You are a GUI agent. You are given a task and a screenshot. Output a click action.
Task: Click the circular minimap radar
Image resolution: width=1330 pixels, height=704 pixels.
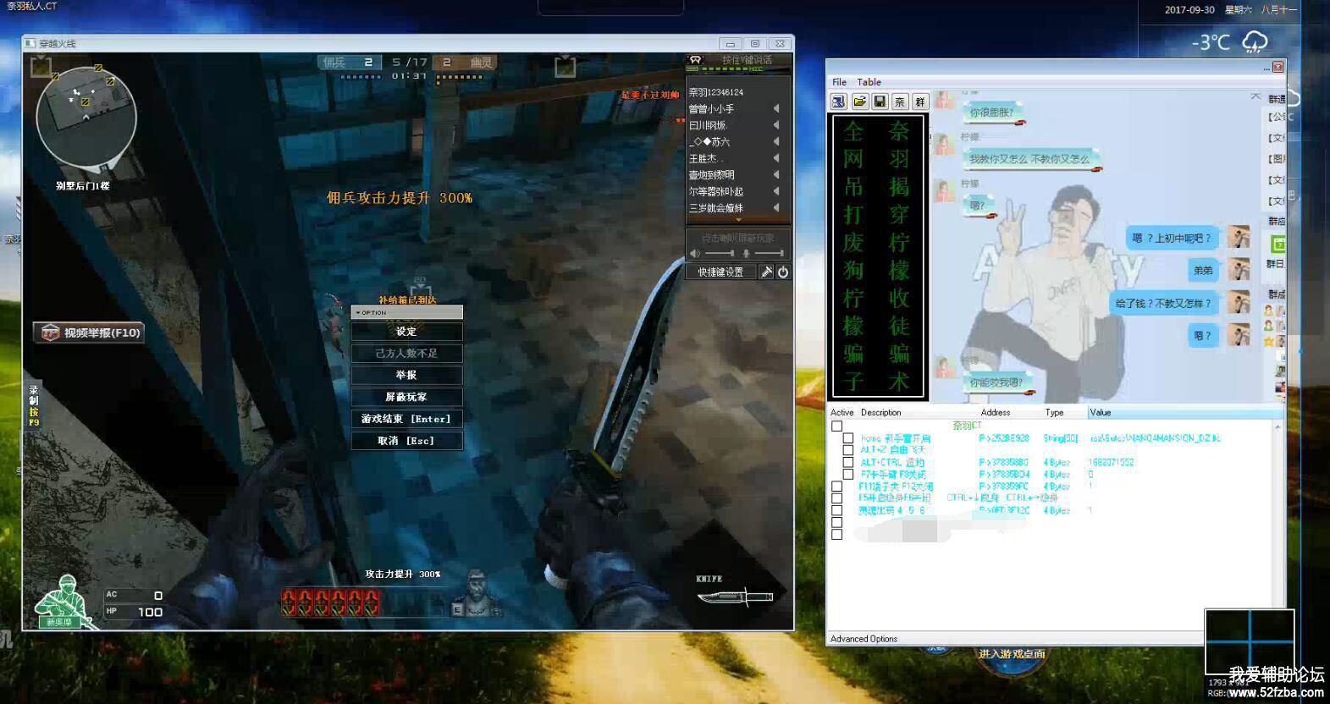86,117
